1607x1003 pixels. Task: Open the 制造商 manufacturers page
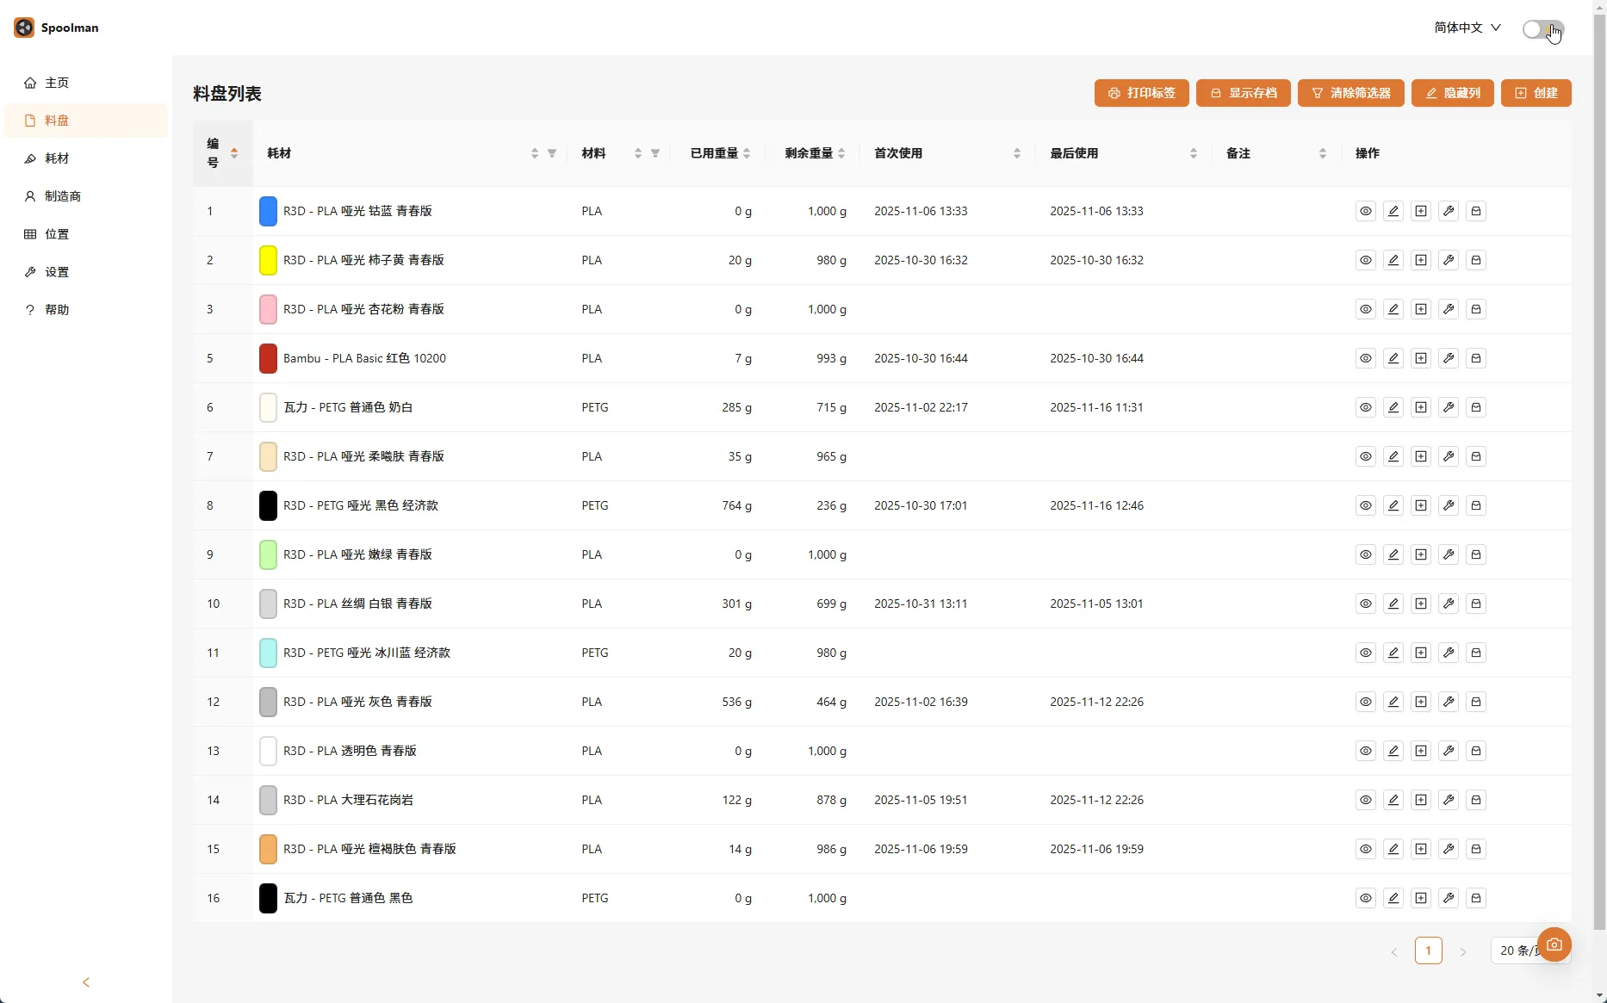click(x=85, y=196)
